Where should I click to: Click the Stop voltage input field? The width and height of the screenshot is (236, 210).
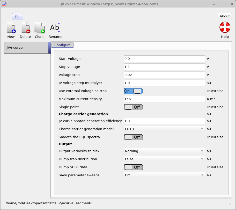164,67
